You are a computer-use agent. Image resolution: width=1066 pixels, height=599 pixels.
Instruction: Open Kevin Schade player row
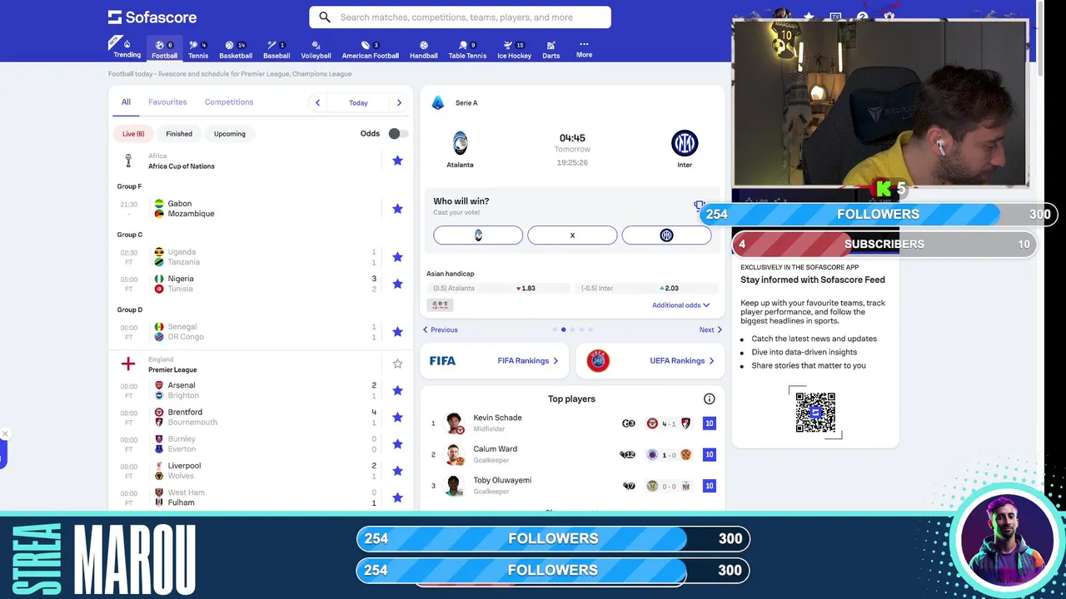(x=572, y=423)
